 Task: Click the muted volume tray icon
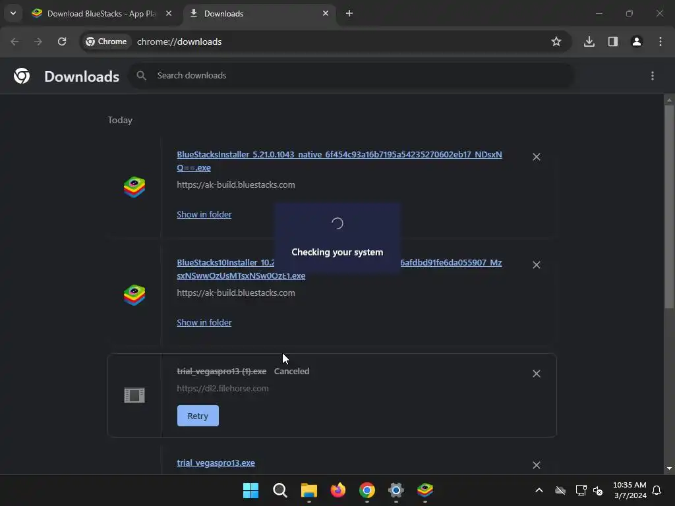pos(598,490)
